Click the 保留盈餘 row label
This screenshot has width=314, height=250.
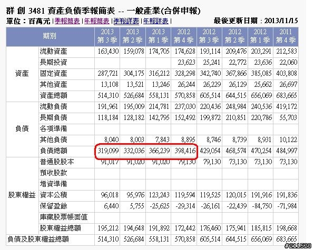(x=53, y=206)
